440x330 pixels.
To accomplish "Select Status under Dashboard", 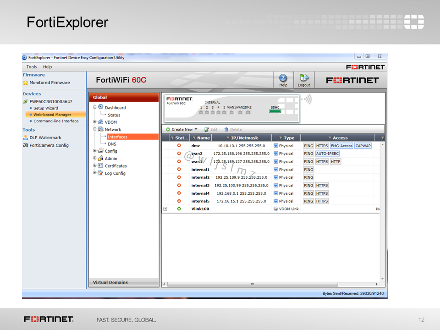I will 114,115.
